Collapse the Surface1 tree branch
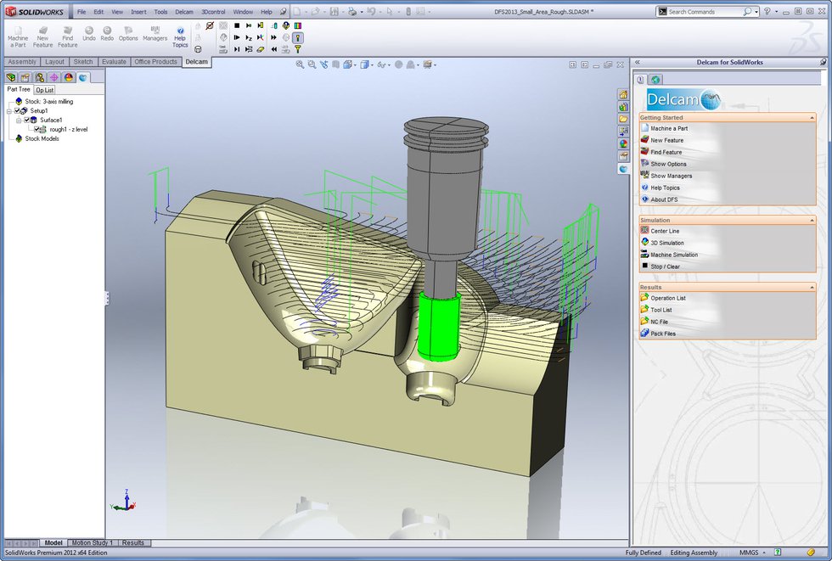This screenshot has width=832, height=561. (18, 121)
